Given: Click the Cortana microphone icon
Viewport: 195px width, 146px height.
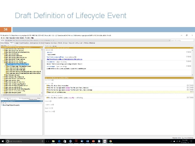Looking at the screenshot, I should [x=43, y=141].
